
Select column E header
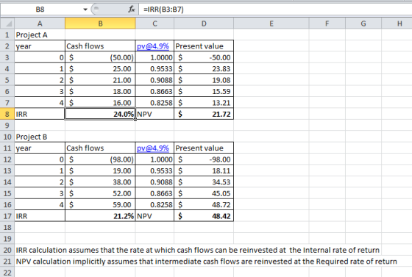[271, 24]
